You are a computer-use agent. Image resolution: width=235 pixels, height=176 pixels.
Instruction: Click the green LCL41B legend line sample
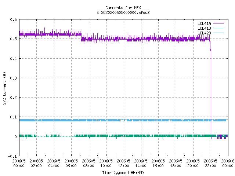pos(218,28)
